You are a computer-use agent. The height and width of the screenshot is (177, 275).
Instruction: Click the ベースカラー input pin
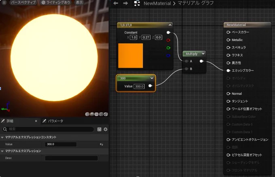point(228,32)
